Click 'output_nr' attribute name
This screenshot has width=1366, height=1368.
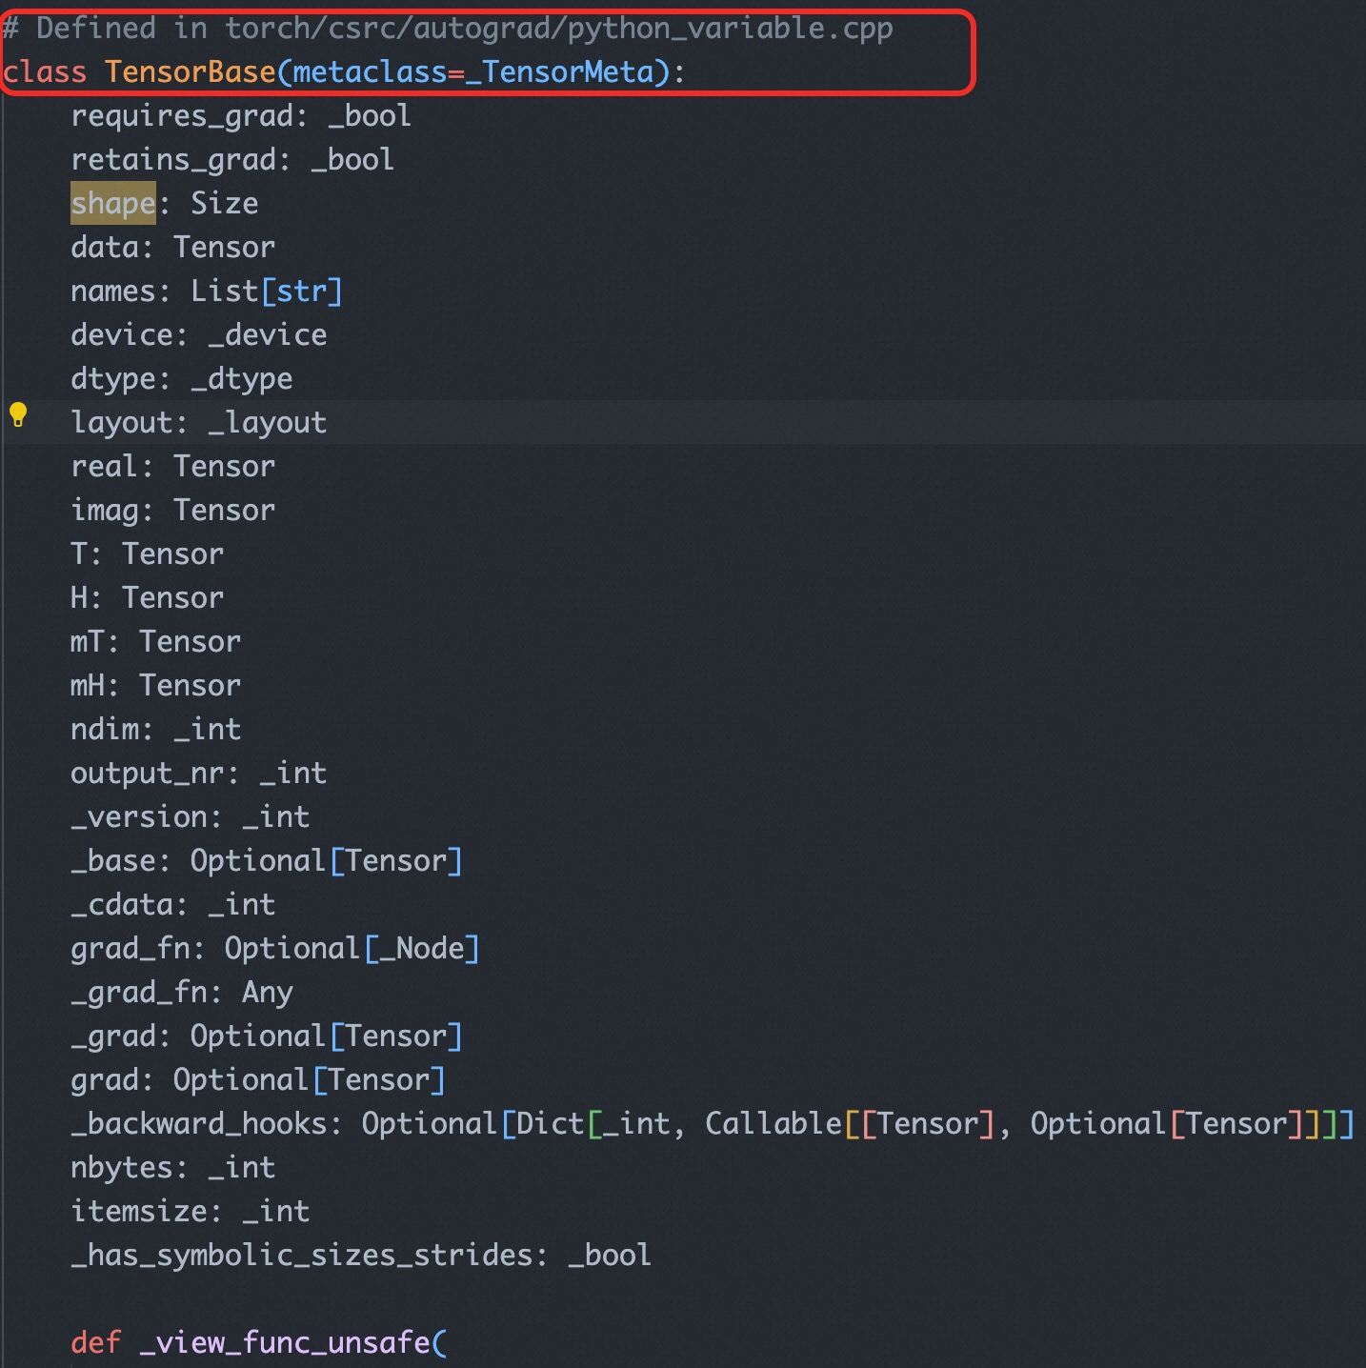(147, 774)
